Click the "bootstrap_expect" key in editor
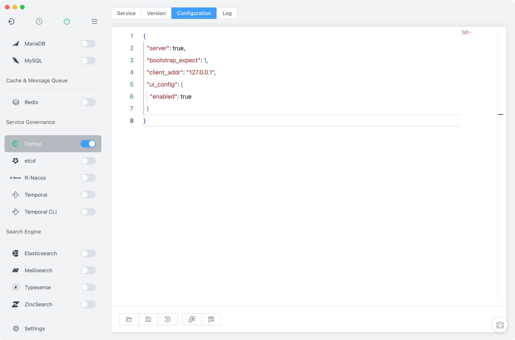 coord(174,60)
